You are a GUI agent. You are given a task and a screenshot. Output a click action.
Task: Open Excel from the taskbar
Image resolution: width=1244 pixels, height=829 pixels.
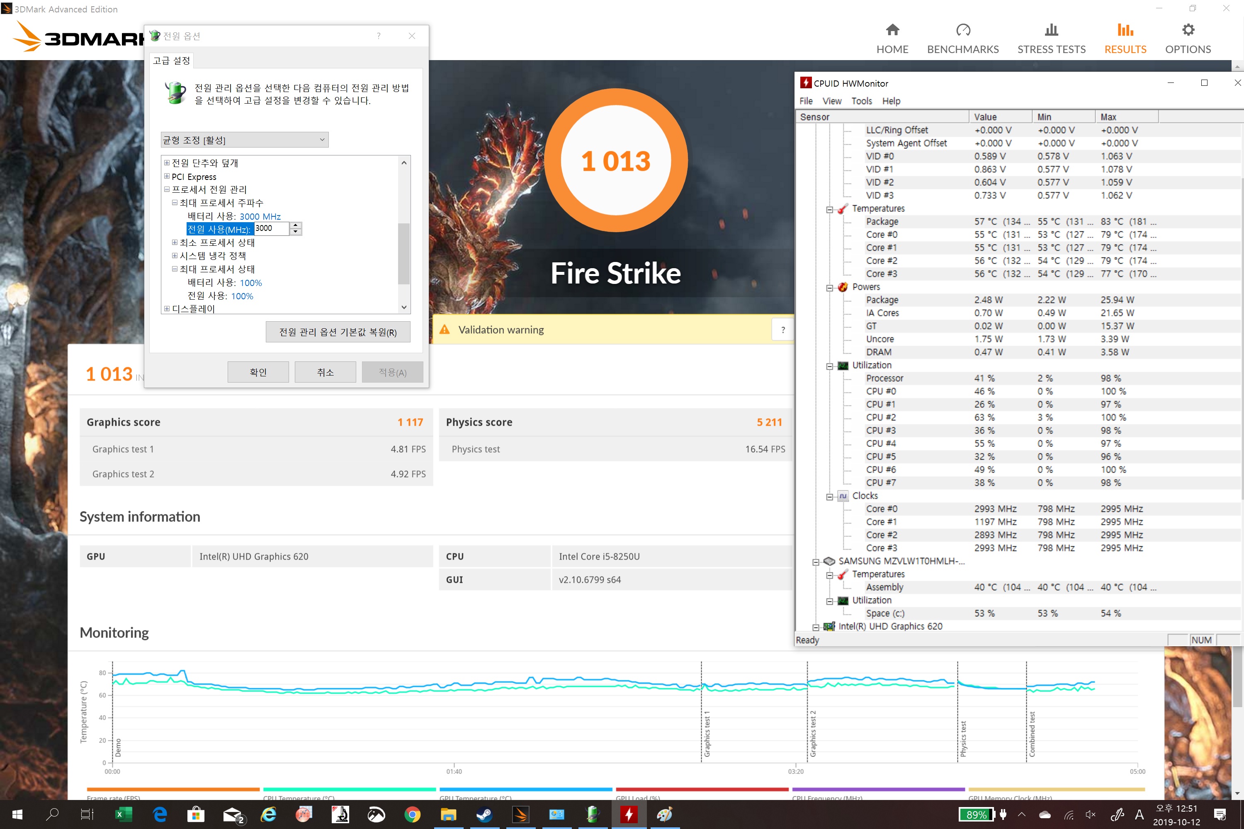point(123,815)
